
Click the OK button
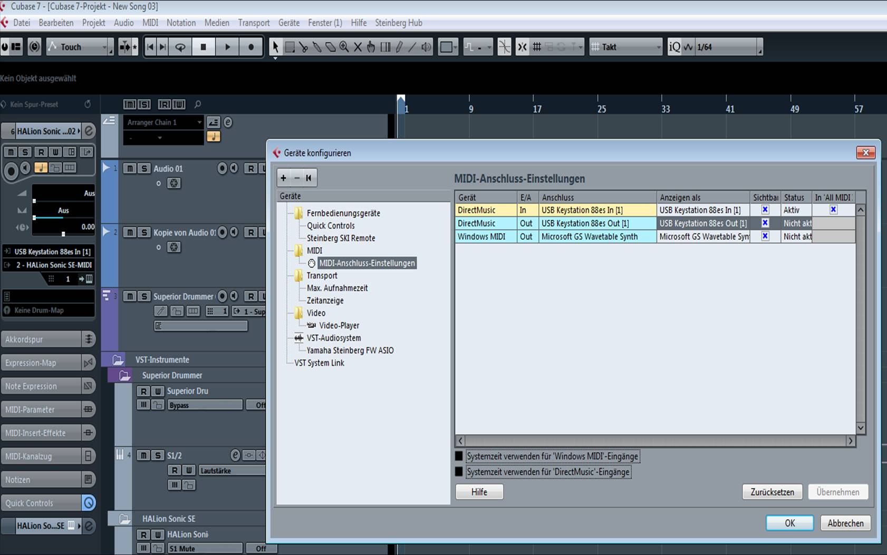point(789,523)
